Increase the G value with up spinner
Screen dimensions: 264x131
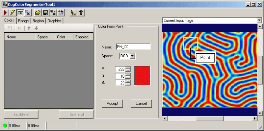pos(128,75)
